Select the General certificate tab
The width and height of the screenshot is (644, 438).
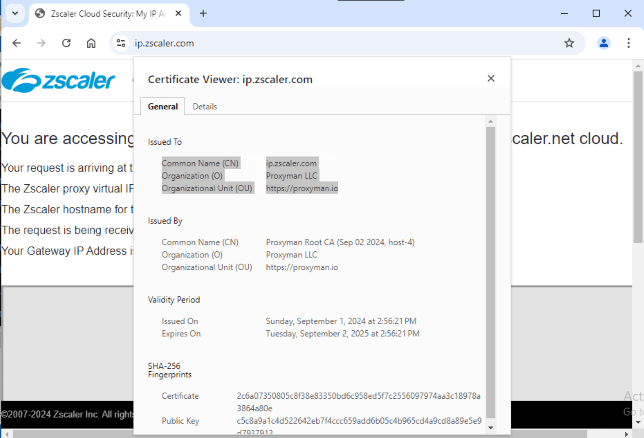point(163,107)
